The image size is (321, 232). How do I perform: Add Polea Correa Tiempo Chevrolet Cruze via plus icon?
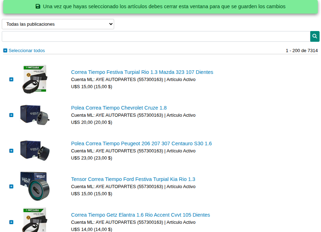[11, 115]
